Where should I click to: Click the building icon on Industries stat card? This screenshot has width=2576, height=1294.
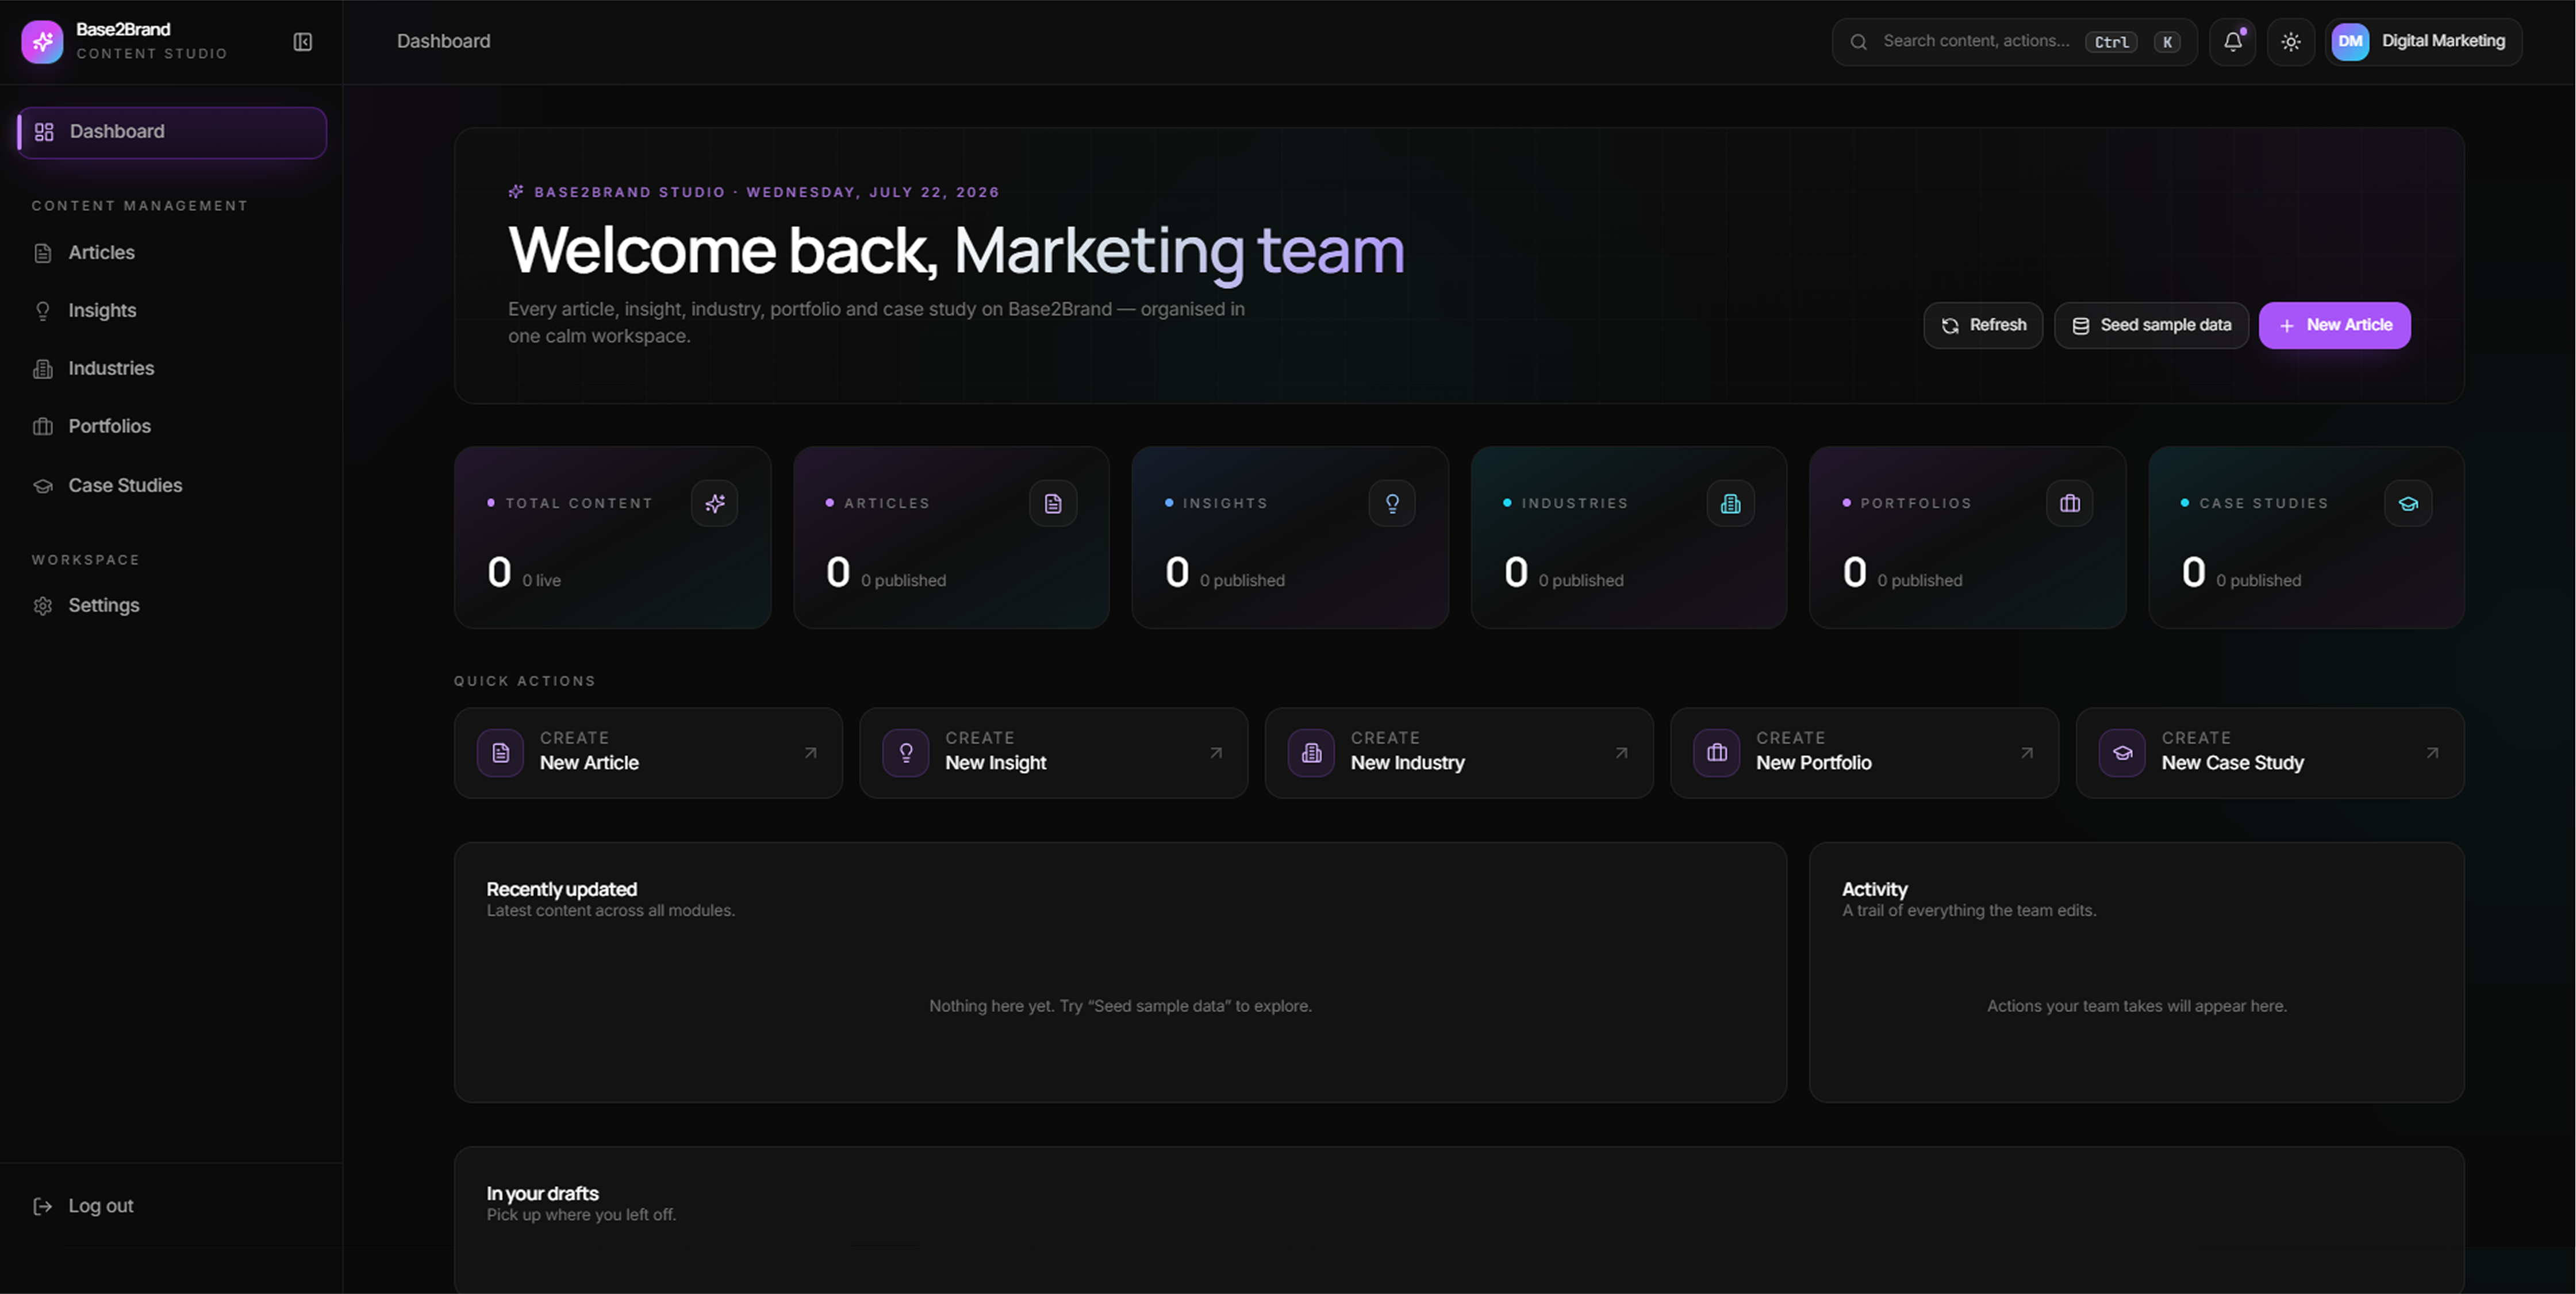1730,503
